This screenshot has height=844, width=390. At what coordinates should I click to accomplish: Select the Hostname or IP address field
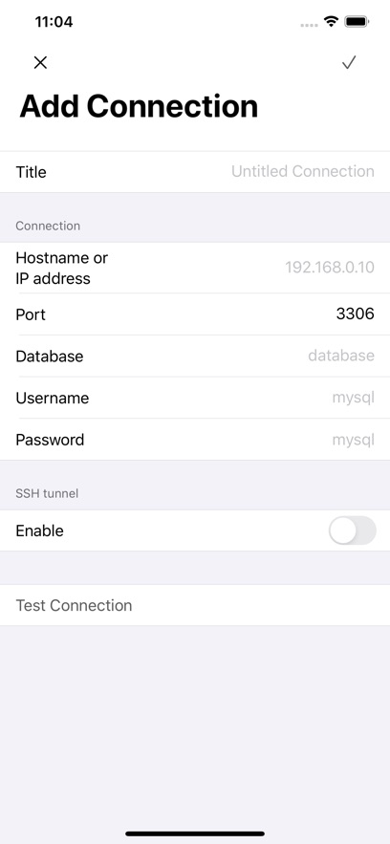coord(195,268)
